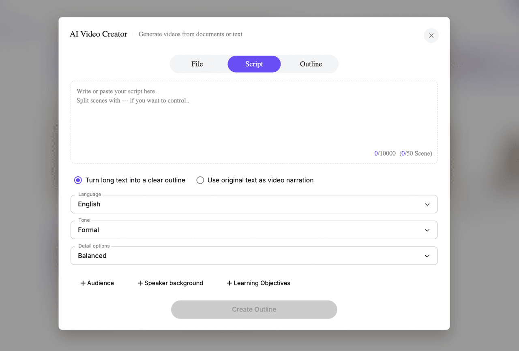Click the Learning Objectives label text
Image resolution: width=519 pixels, height=351 pixels.
(262, 283)
